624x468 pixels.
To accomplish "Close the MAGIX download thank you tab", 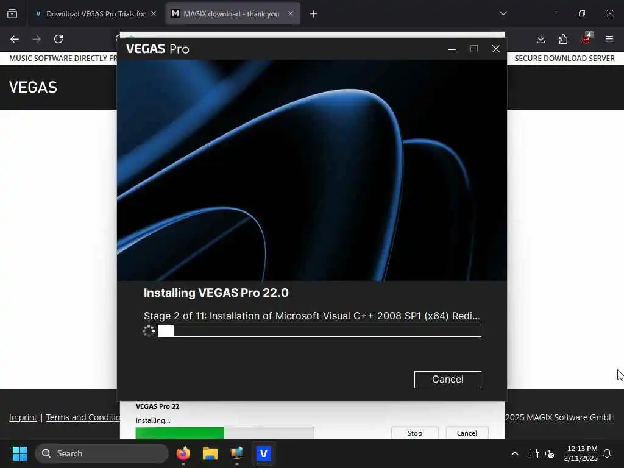I will (291, 14).
